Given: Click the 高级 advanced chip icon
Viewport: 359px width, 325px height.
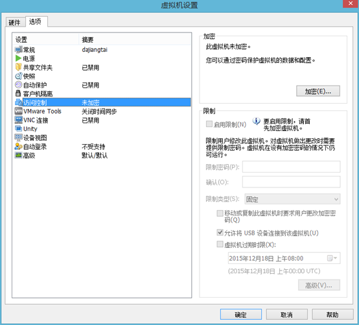Looking at the screenshot, I should pyautogui.click(x=18, y=155).
